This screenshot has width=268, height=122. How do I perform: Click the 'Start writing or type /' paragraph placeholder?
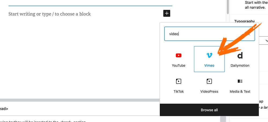point(50,14)
